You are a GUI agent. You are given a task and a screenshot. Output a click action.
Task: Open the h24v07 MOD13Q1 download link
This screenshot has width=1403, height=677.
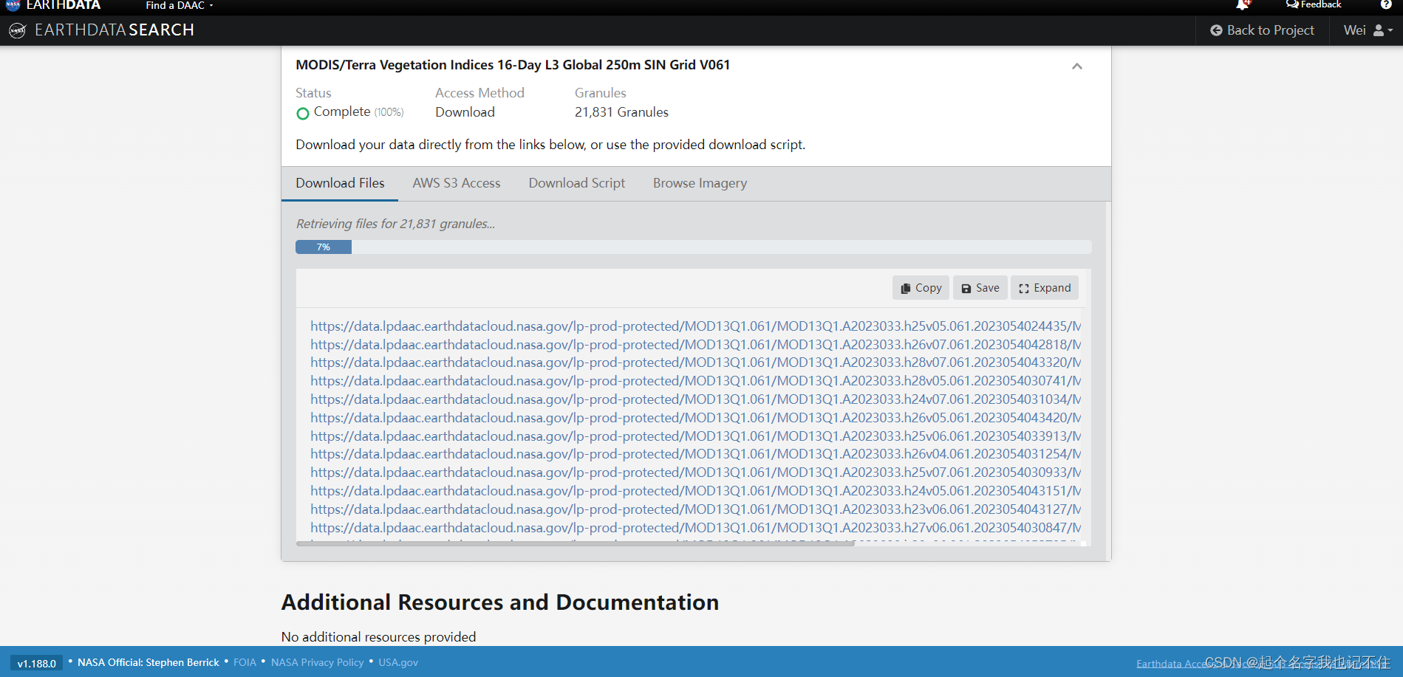(695, 399)
